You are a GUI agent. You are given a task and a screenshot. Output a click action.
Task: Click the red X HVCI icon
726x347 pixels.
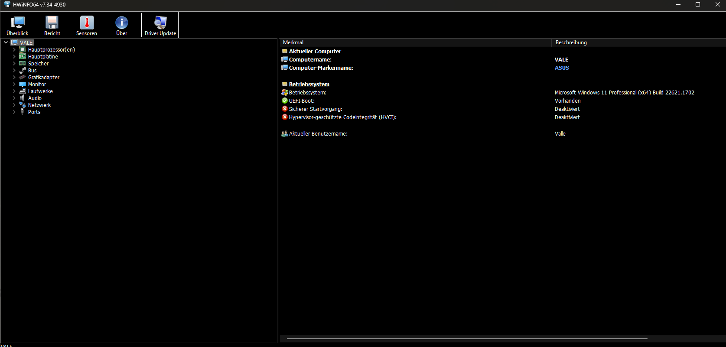(x=285, y=117)
